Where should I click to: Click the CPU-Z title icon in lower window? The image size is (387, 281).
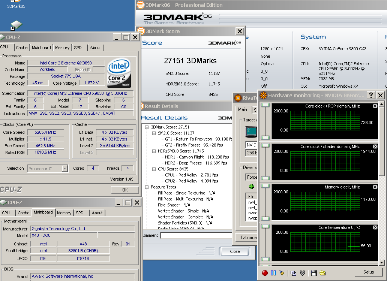click(3, 202)
